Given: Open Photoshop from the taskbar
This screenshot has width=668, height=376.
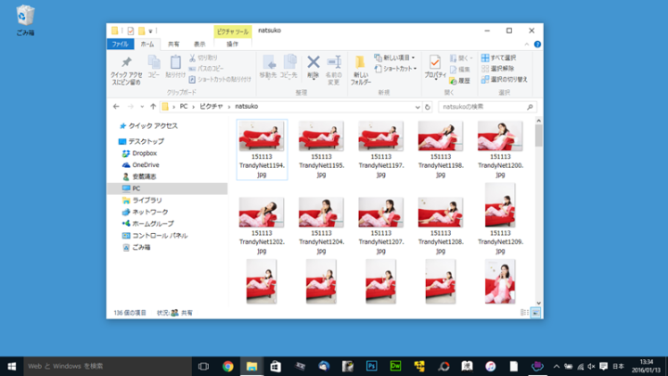Looking at the screenshot, I should coord(371,366).
